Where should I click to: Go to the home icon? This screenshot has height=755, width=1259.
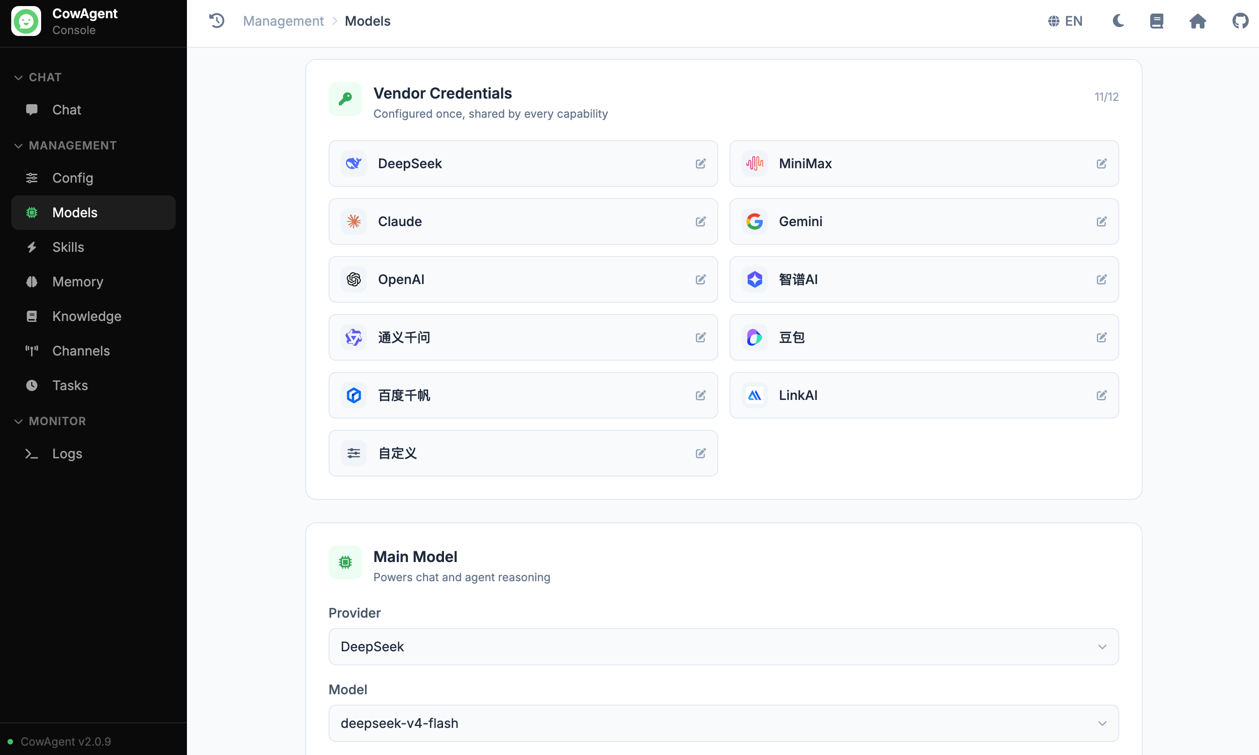pos(1197,21)
